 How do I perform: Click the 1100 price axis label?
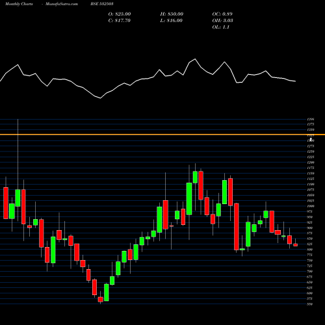(311, 185)
